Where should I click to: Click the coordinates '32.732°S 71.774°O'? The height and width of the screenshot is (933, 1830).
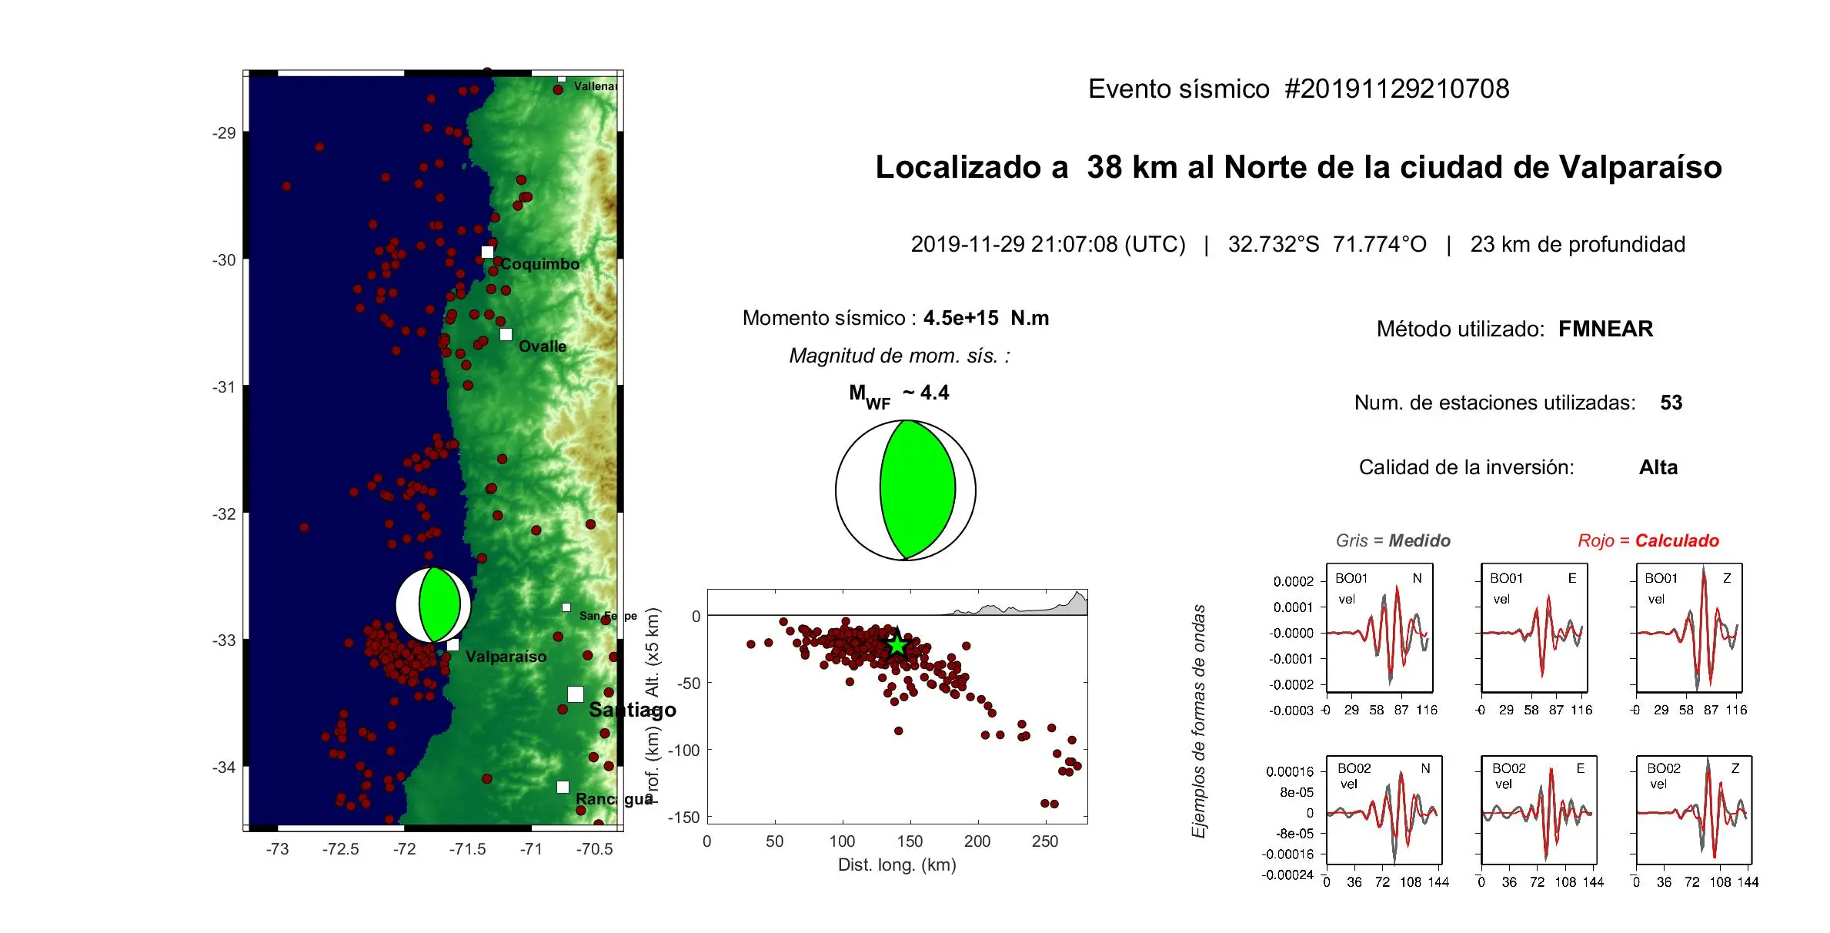(1327, 245)
